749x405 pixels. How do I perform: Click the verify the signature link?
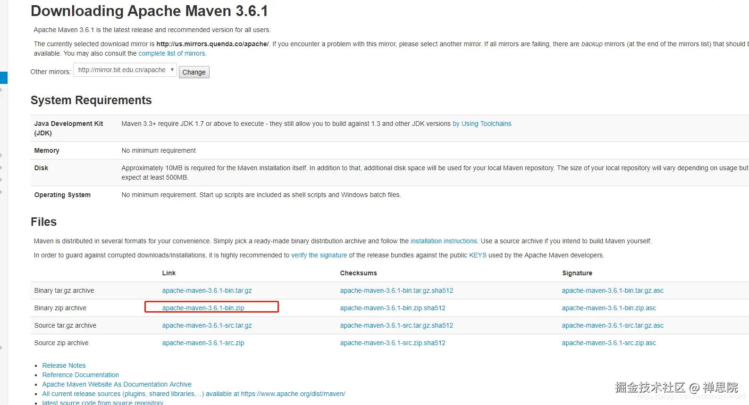click(x=319, y=255)
